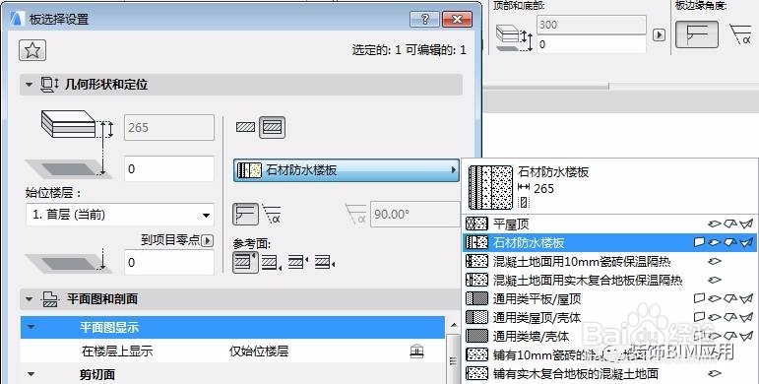Choose 铺有10mm瓷砖的混凝土地面 from the list
The width and height of the screenshot is (759, 384).
coord(610,354)
